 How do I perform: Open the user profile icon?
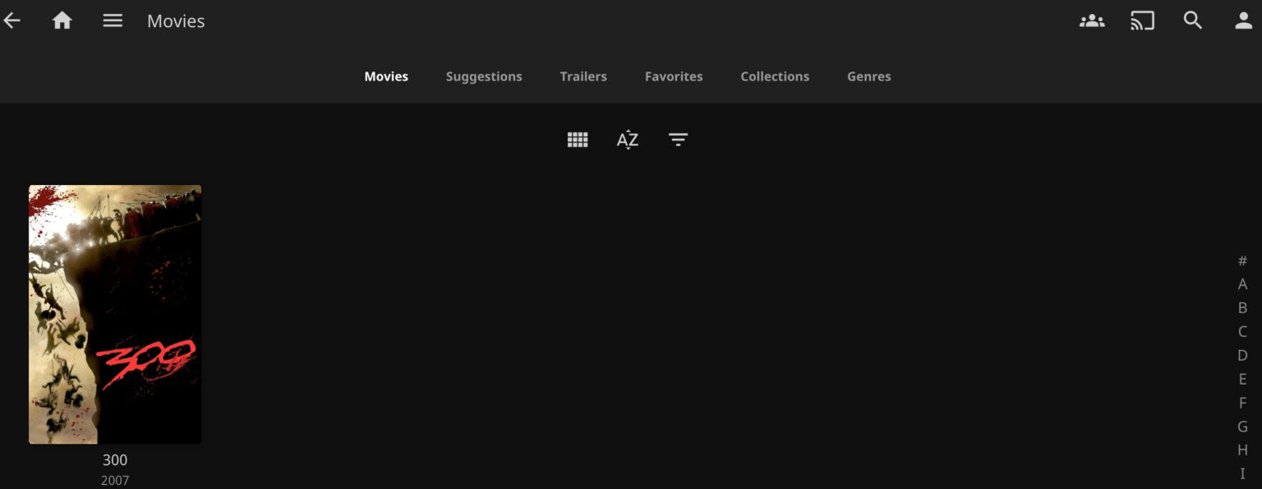pos(1243,21)
